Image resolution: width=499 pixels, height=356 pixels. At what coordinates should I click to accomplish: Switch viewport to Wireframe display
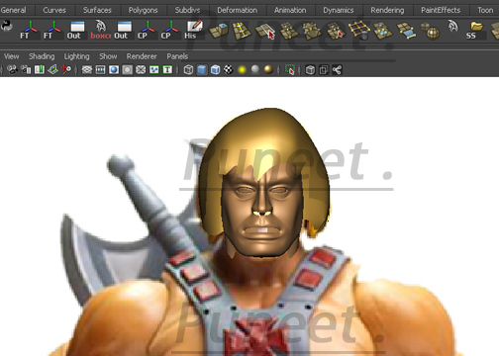[x=188, y=69]
